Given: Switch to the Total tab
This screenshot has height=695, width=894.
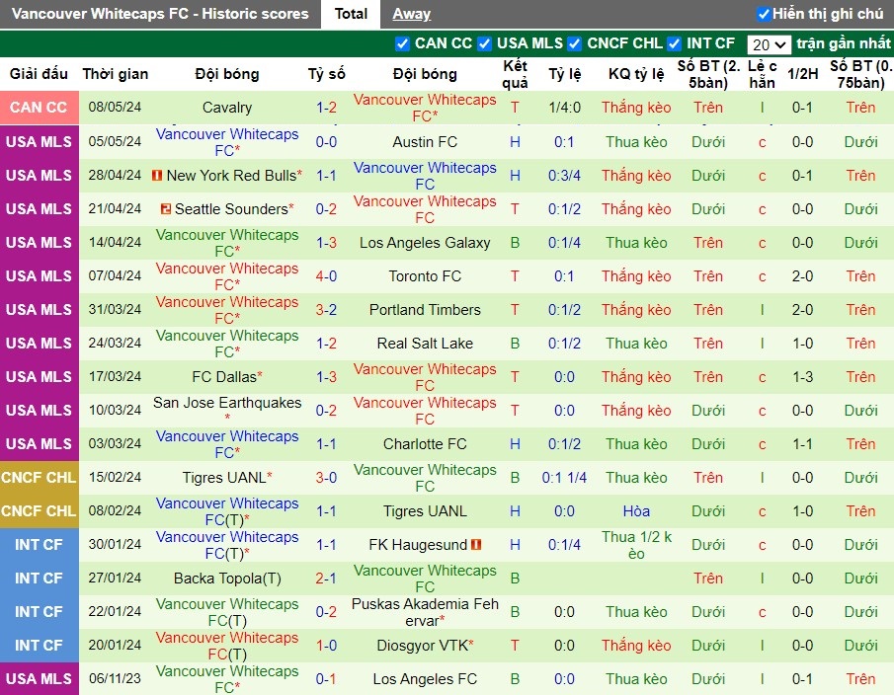Looking at the screenshot, I should [351, 14].
